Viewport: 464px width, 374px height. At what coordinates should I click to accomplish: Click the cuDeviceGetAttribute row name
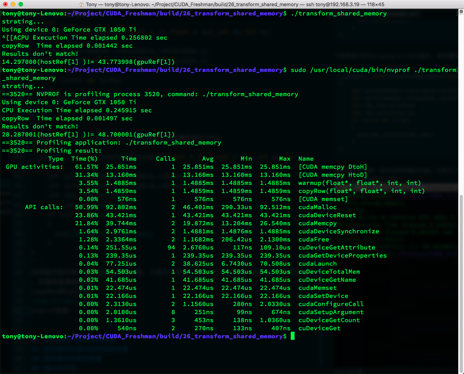[x=337, y=248]
